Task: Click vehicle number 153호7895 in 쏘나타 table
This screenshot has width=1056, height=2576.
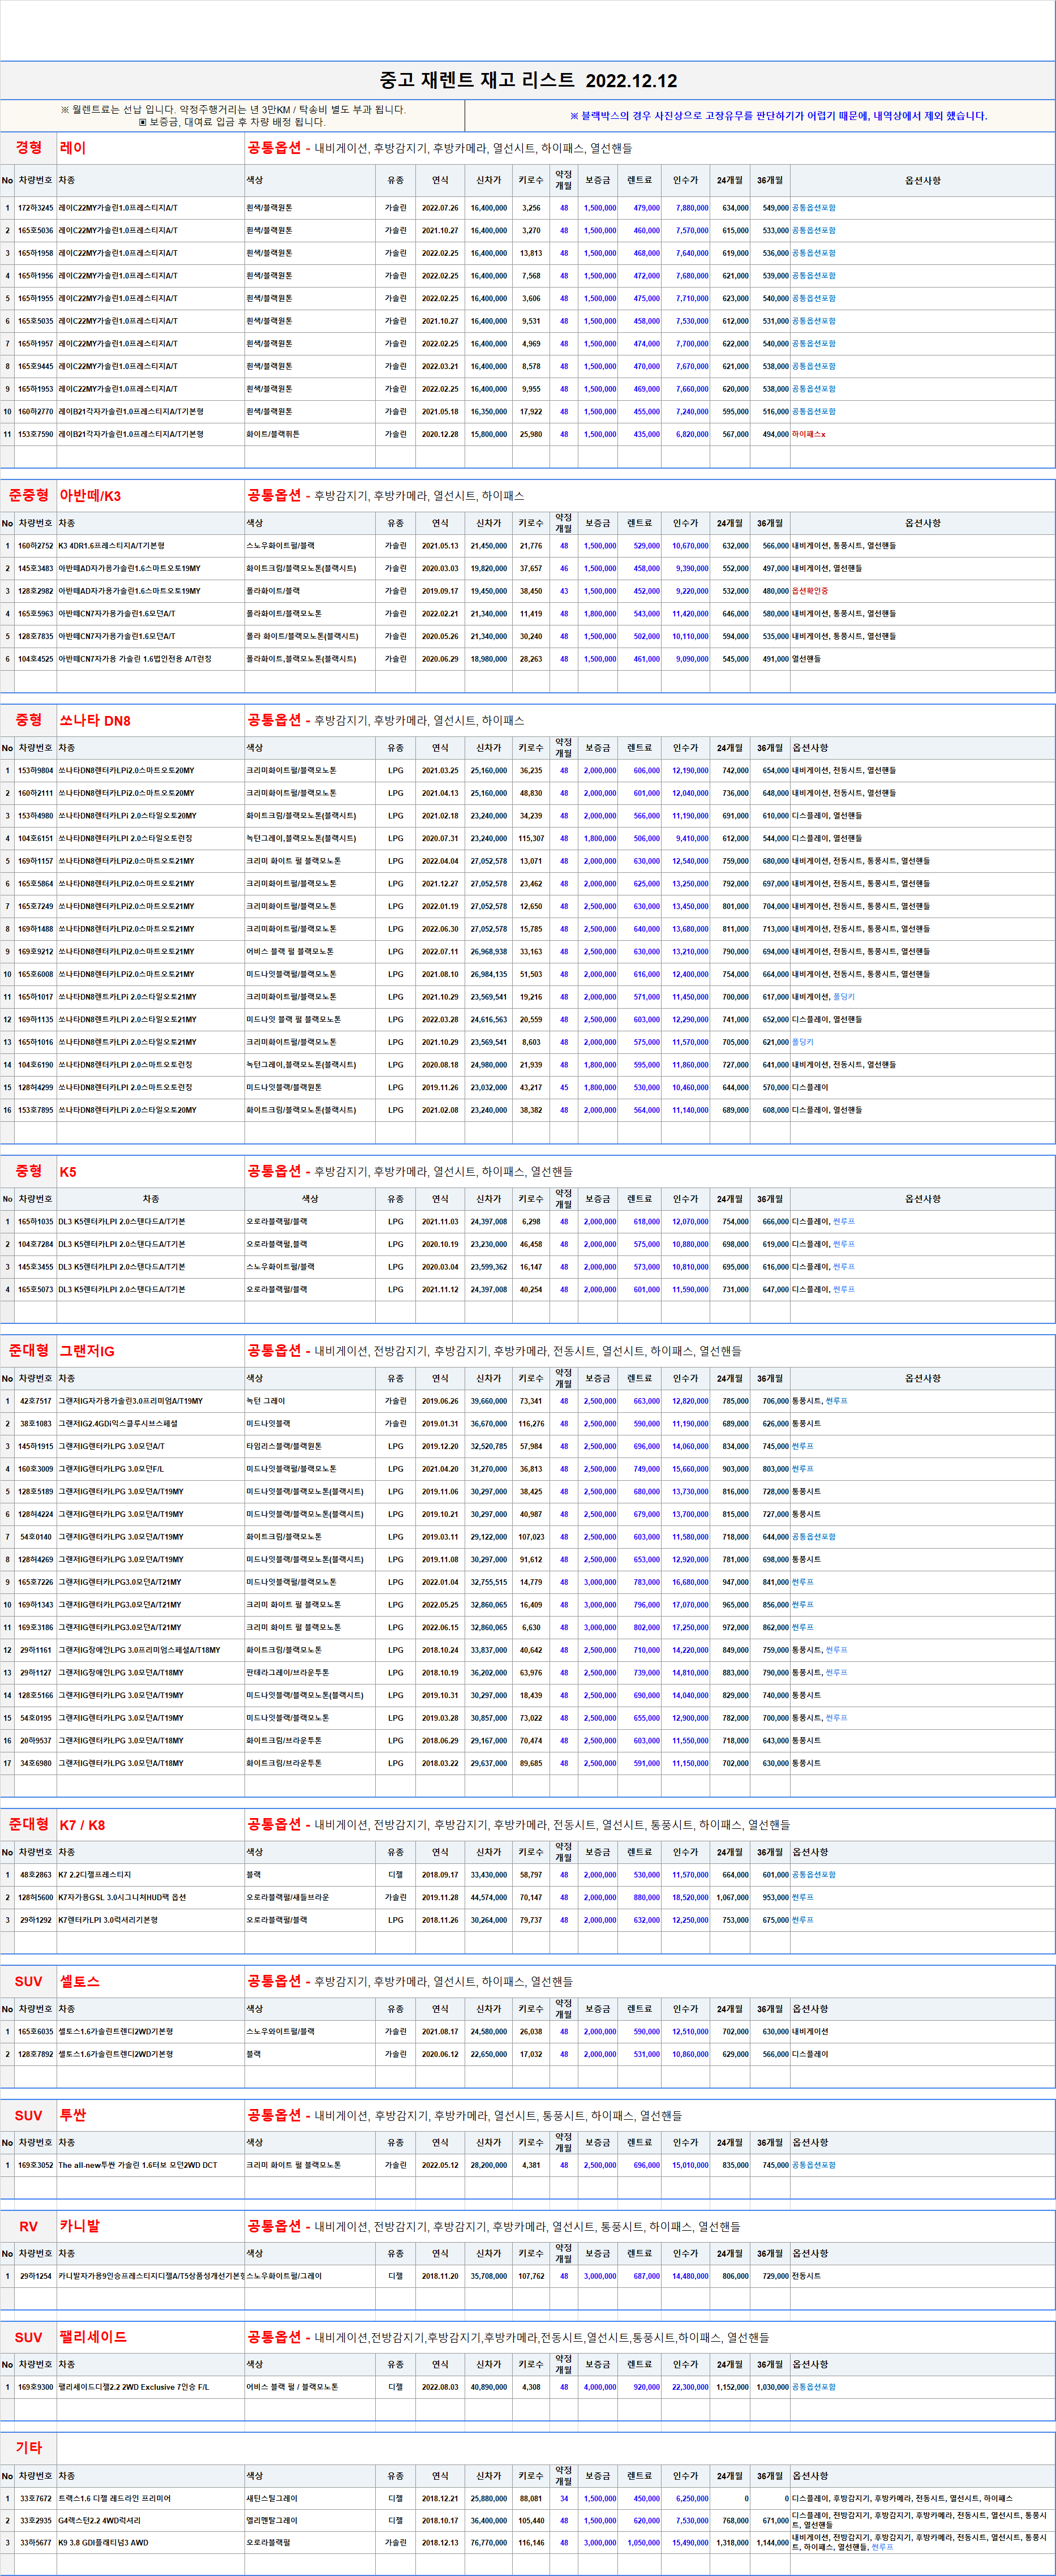Action: click(35, 1110)
